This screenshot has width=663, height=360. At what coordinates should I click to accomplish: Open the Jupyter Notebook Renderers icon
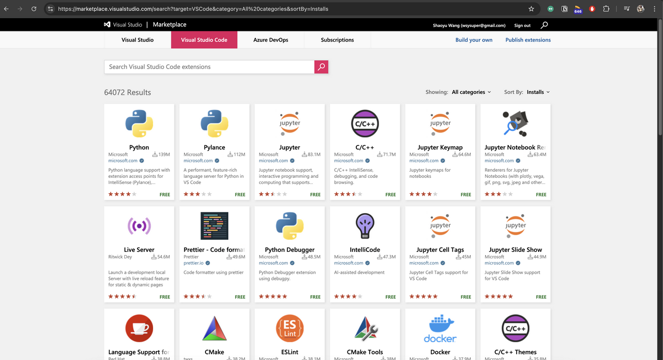[x=515, y=123]
